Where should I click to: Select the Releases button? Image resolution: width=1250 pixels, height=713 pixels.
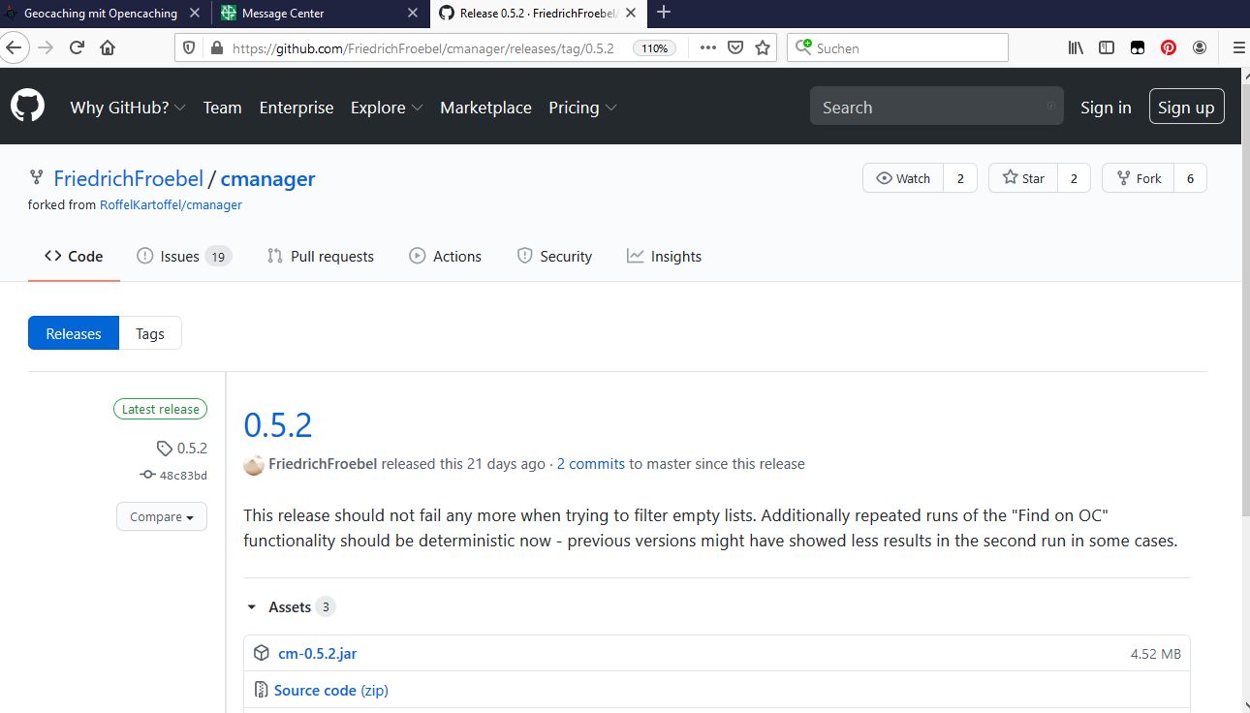coord(74,333)
